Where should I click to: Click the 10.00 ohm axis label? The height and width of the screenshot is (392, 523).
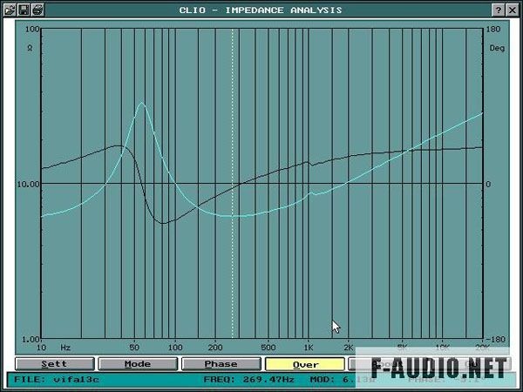(28, 184)
